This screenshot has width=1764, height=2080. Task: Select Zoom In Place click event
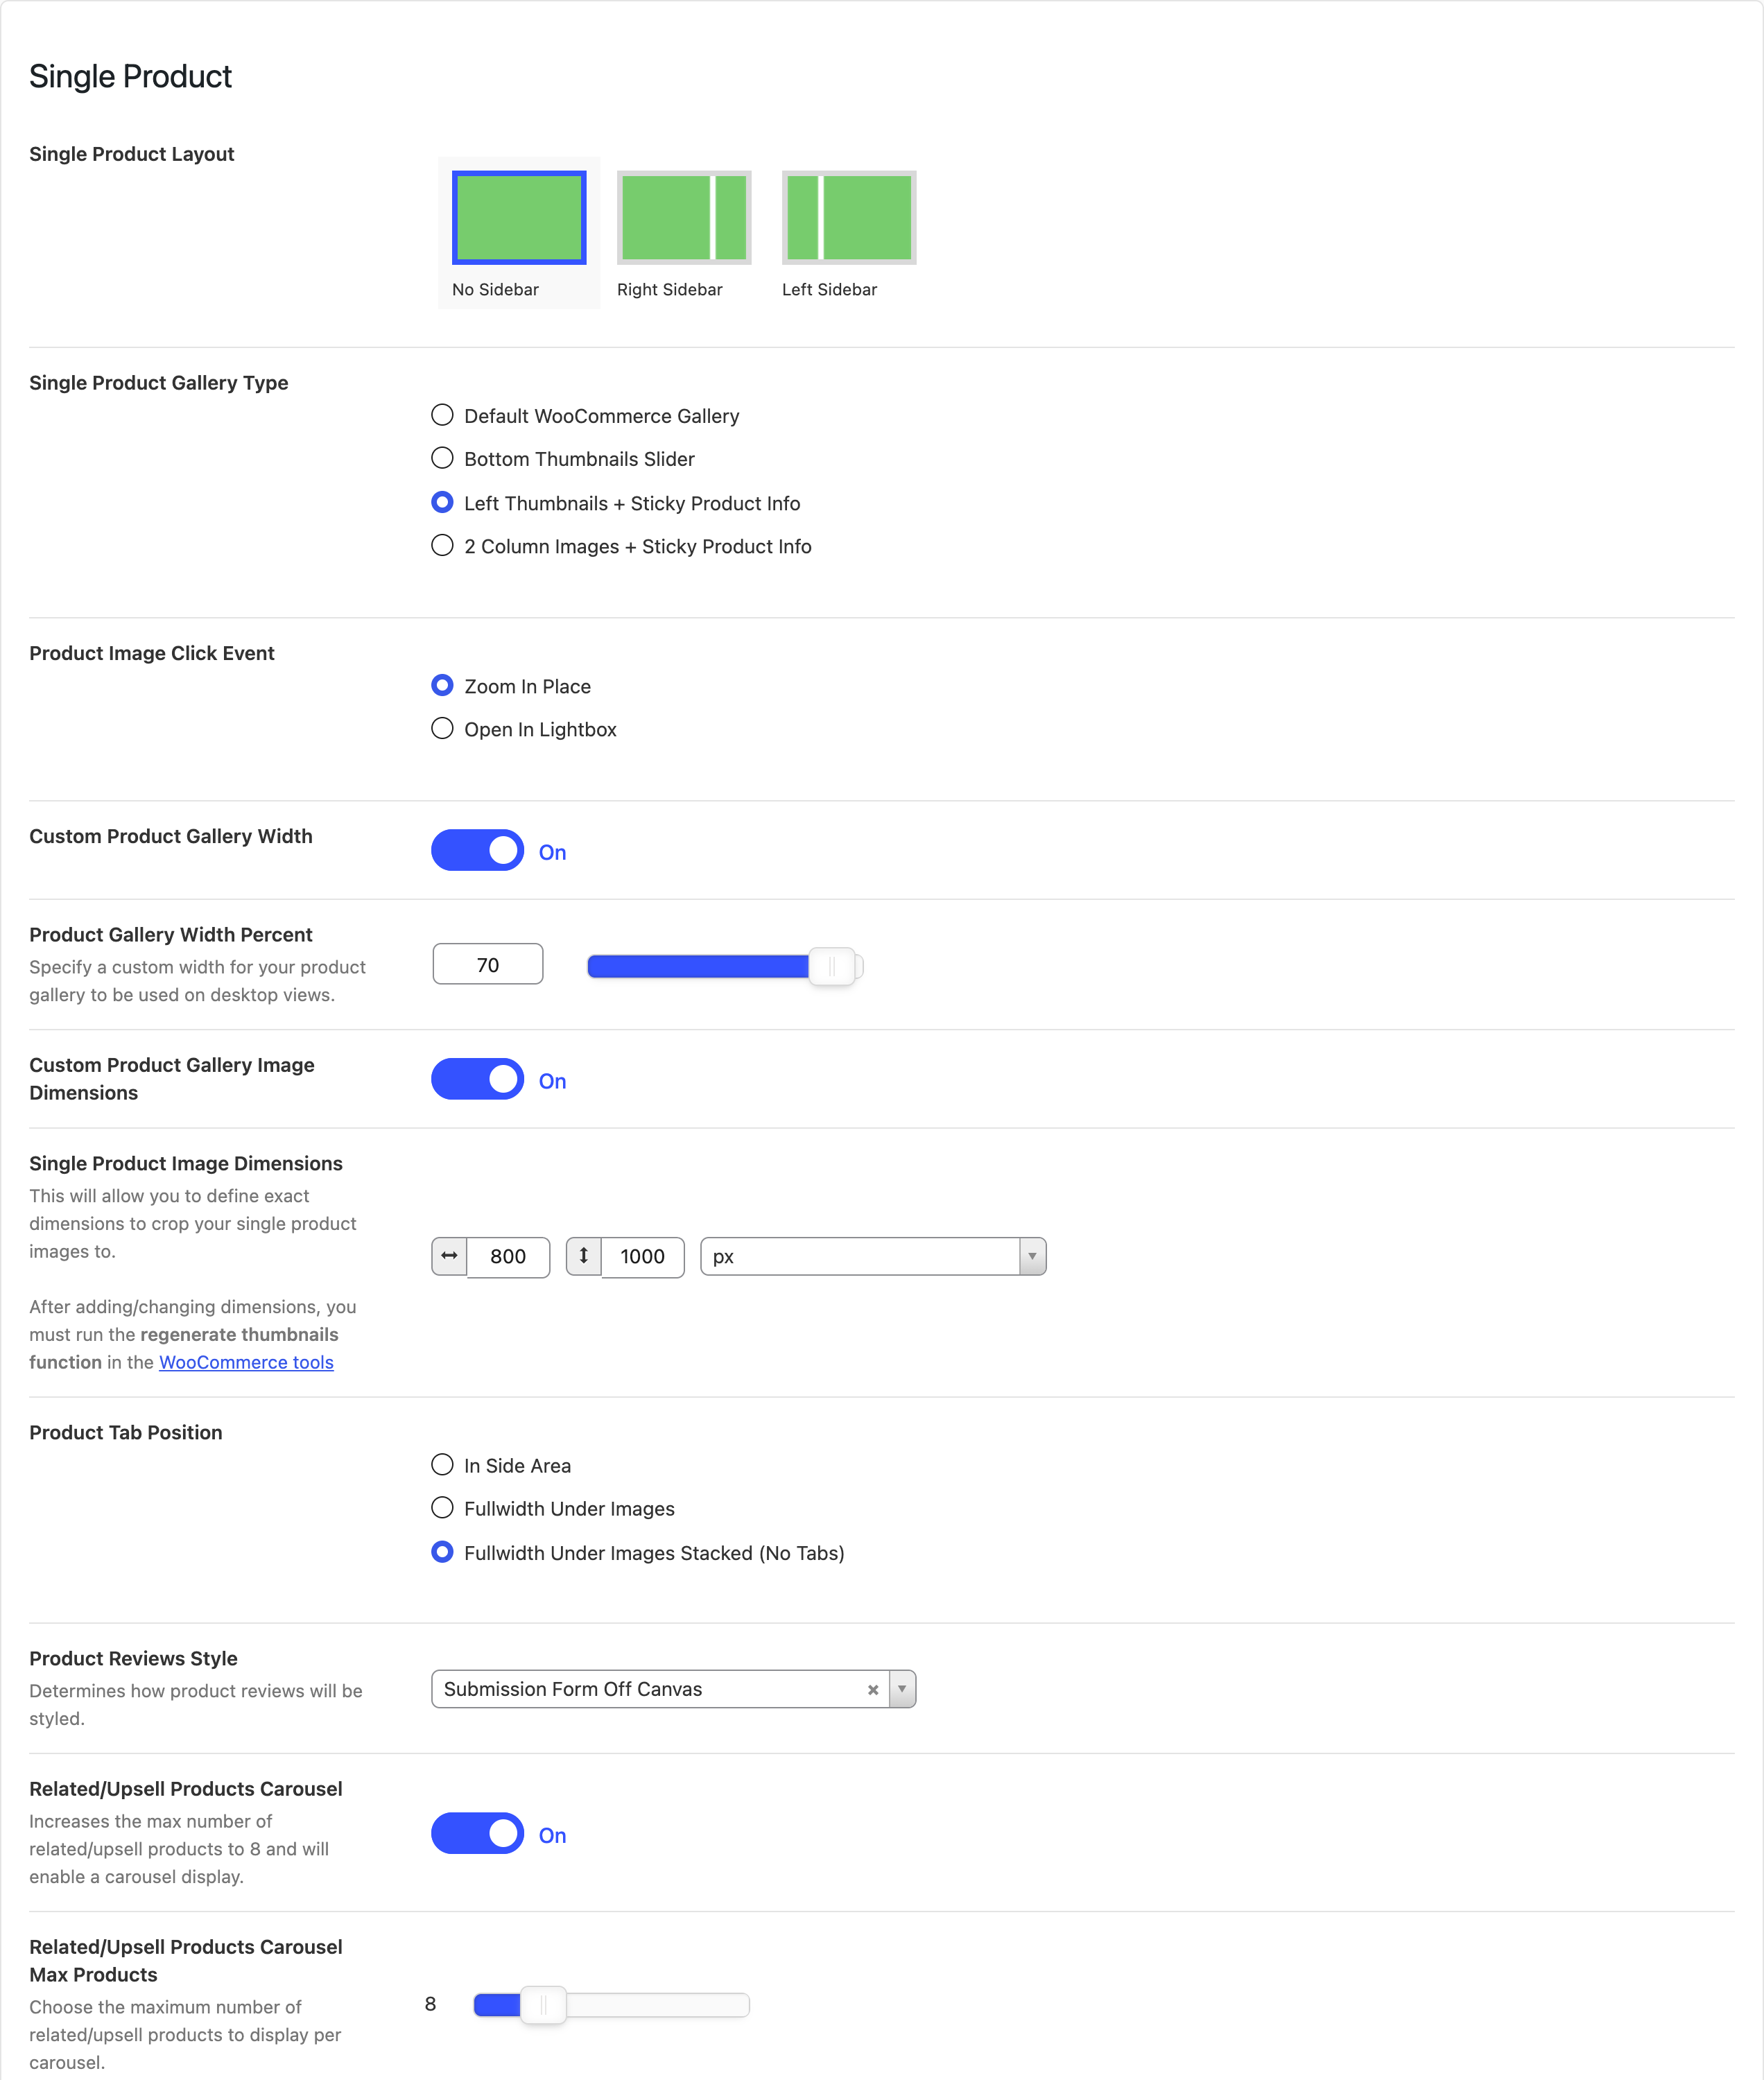[442, 685]
